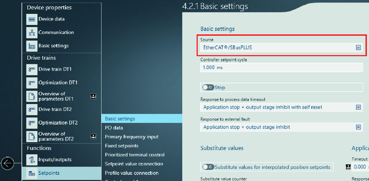Click the Drive train DT2 icon
The image size is (369, 181).
(32, 109)
